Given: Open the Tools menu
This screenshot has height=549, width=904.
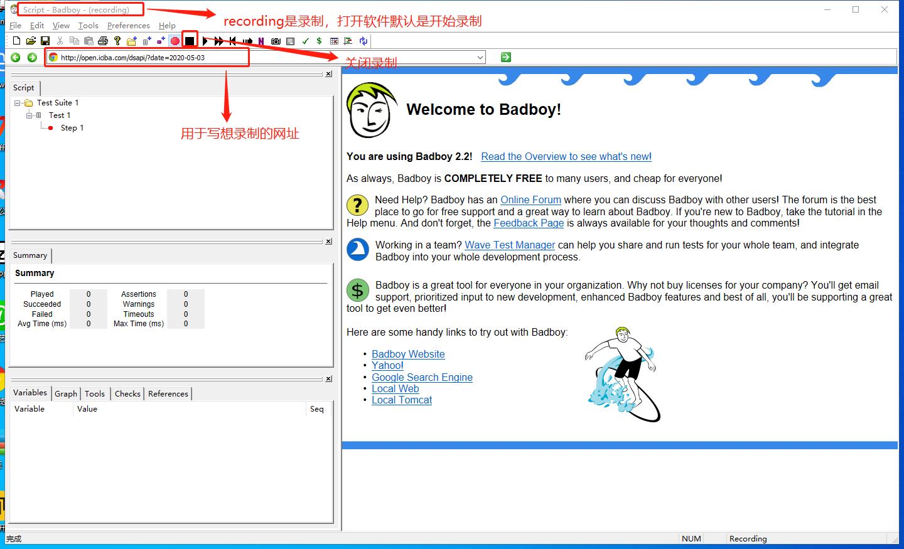Looking at the screenshot, I should tap(89, 26).
